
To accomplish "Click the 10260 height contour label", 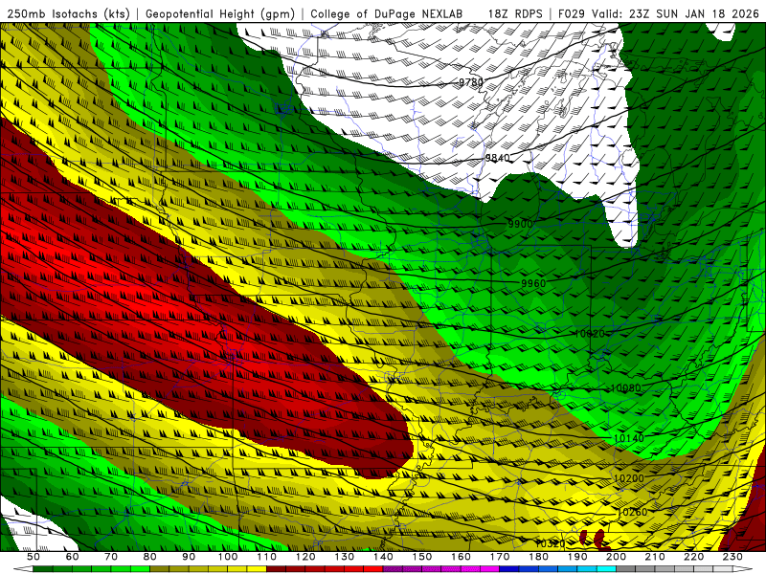I will (632, 512).
